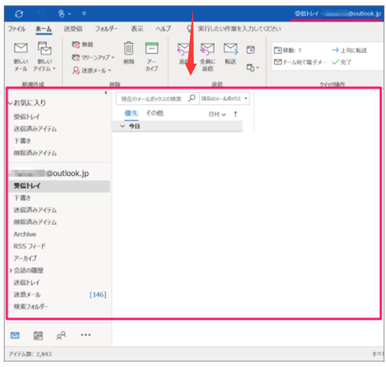The width and height of the screenshot is (386, 367).
Task: Open the Archive folder
Action: [25, 234]
